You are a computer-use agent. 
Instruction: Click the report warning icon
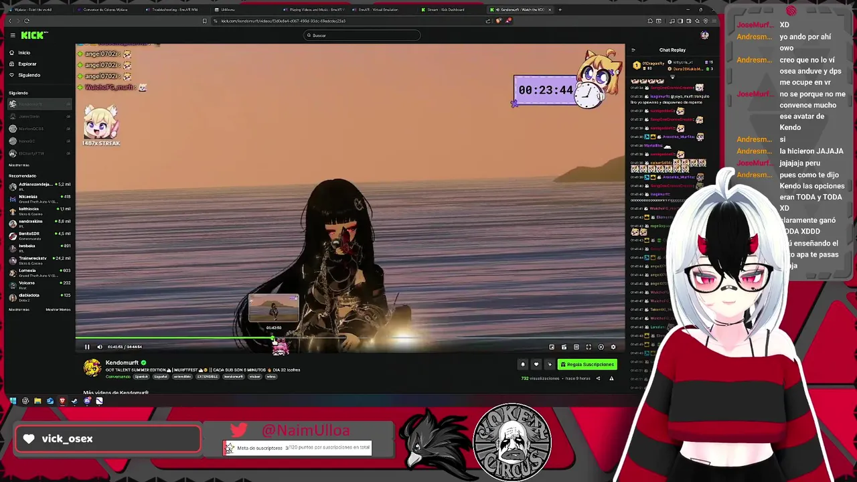coord(611,378)
